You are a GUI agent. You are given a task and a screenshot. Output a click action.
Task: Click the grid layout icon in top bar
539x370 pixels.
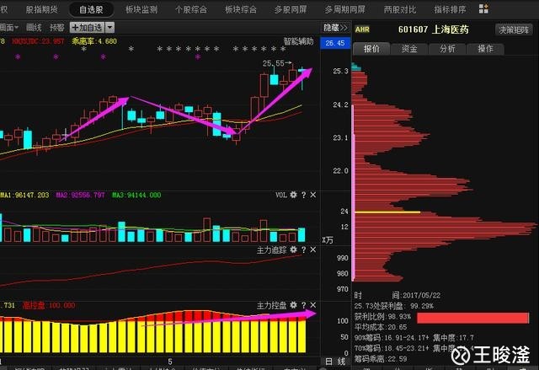483,9
